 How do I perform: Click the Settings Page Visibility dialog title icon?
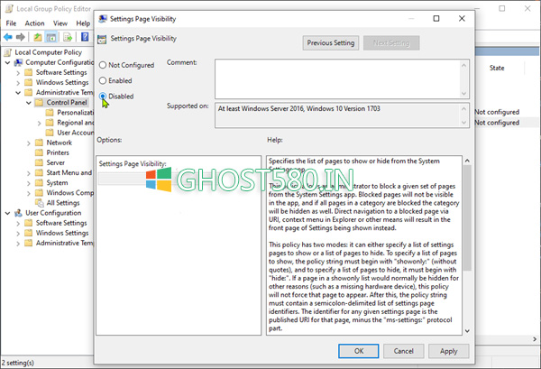point(103,19)
